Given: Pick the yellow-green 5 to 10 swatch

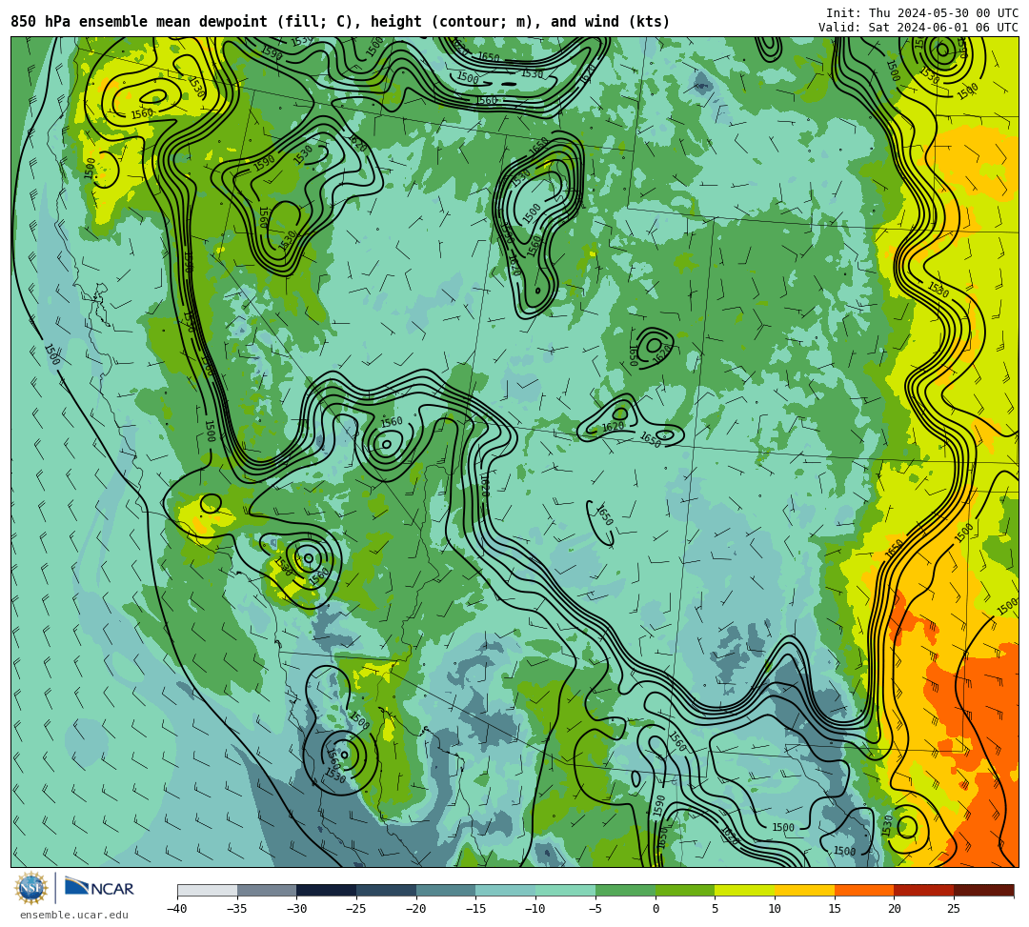Looking at the screenshot, I should [745, 890].
